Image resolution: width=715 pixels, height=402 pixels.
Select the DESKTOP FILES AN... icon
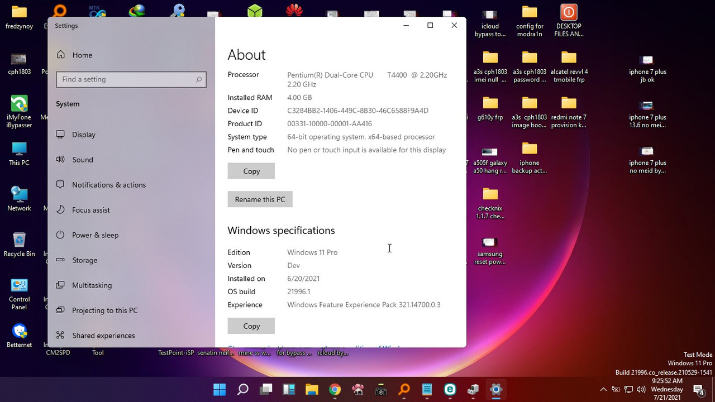pyautogui.click(x=569, y=21)
